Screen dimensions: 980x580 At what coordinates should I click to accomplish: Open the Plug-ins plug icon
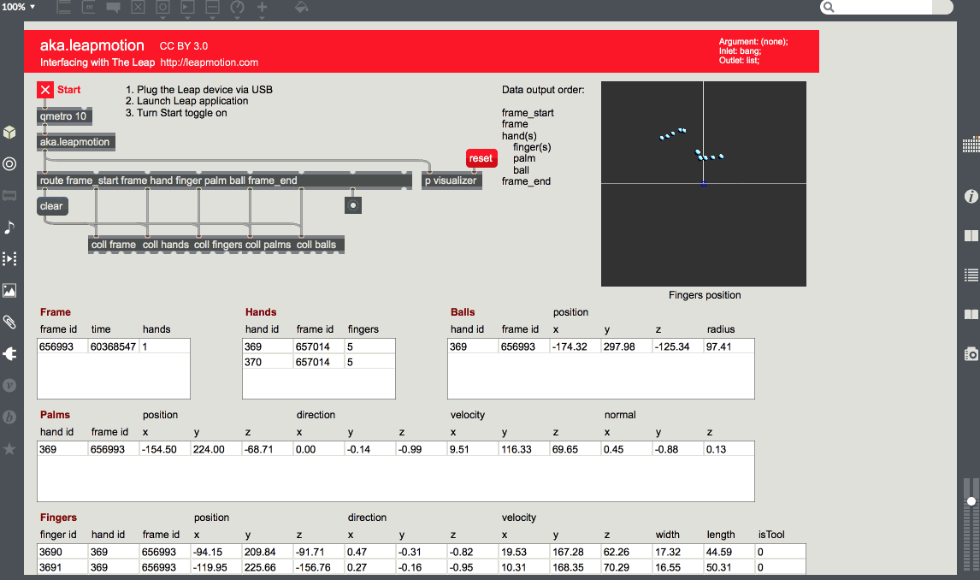[x=9, y=354]
